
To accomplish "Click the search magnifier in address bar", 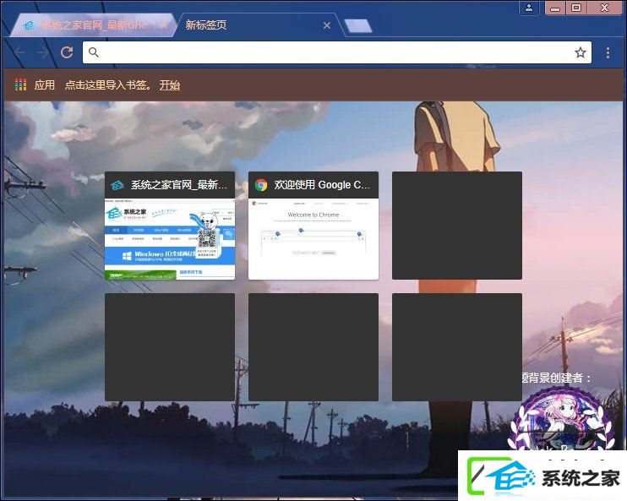I will tap(93, 52).
